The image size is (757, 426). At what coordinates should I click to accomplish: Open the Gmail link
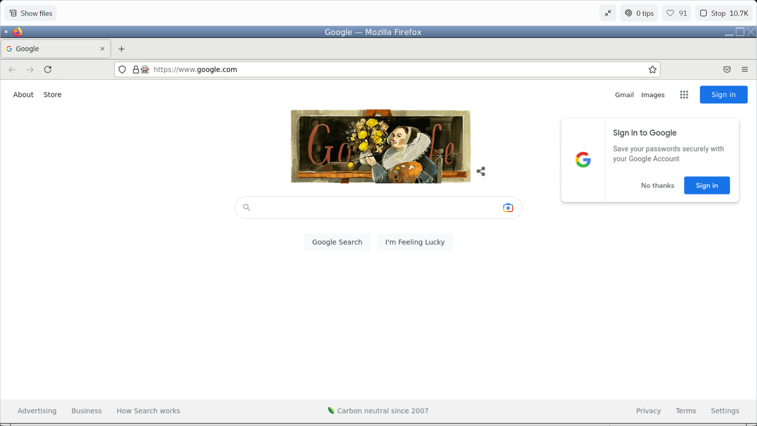click(x=624, y=95)
